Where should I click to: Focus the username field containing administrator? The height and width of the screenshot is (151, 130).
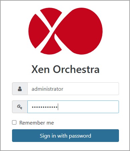click(73, 89)
